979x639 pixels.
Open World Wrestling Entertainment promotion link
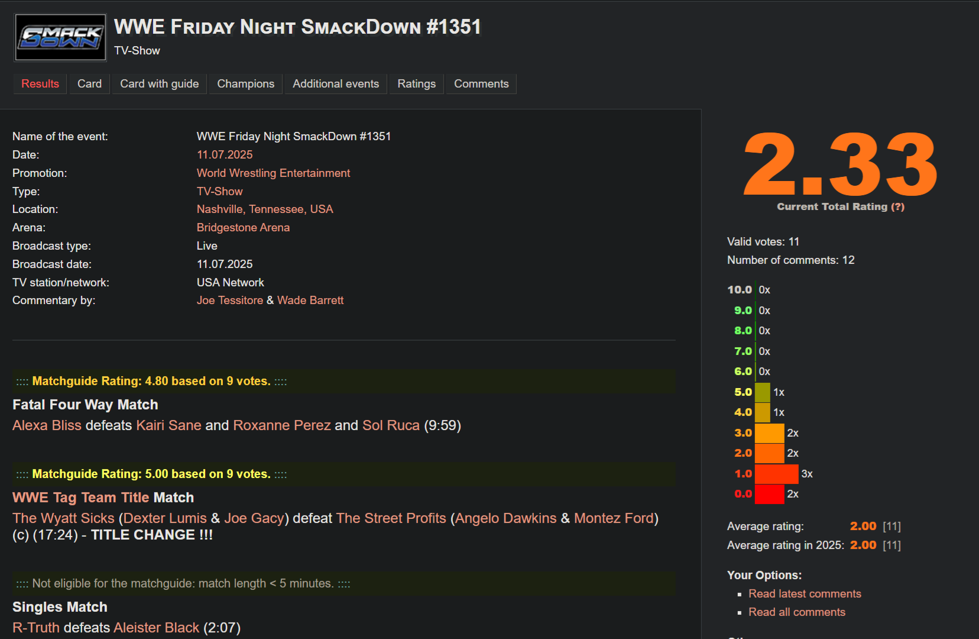[273, 173]
